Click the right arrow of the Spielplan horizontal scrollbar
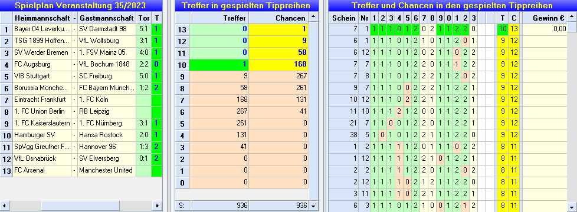The width and height of the screenshot is (577, 212). pyautogui.click(x=158, y=206)
